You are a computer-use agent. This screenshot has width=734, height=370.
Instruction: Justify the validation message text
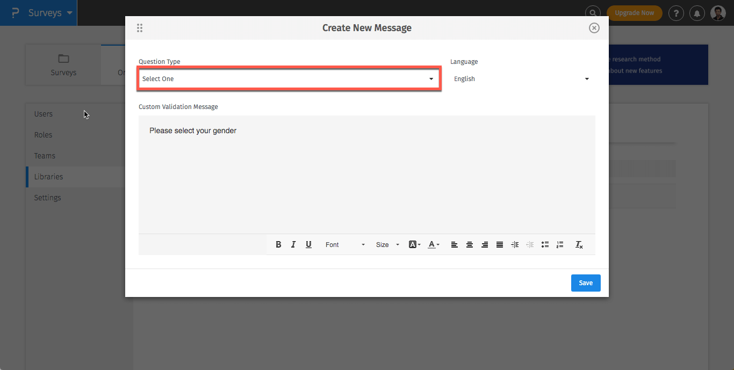tap(499, 244)
